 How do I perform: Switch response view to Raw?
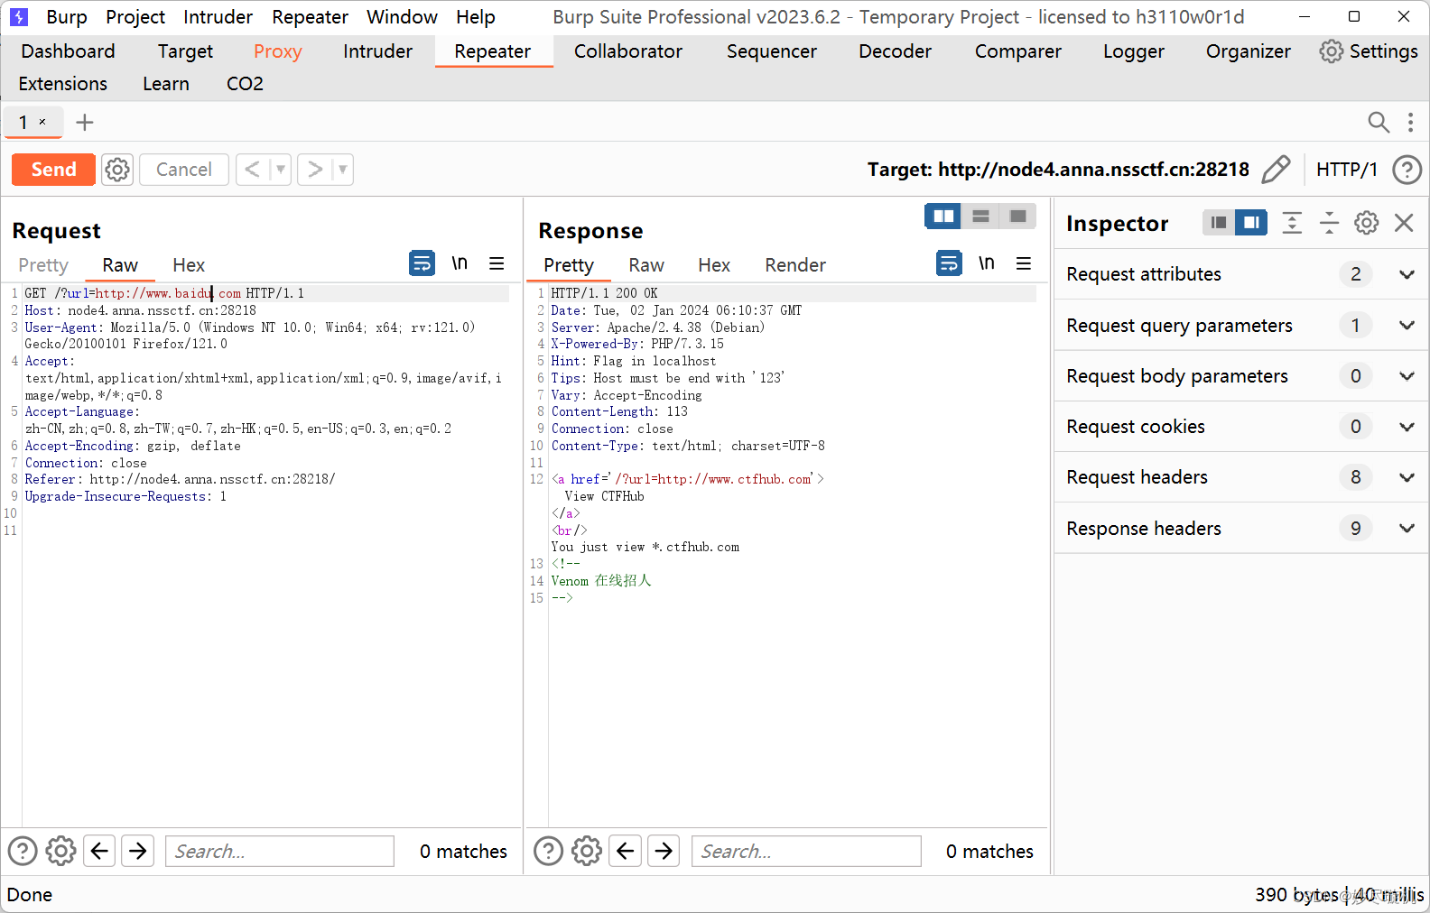(646, 265)
